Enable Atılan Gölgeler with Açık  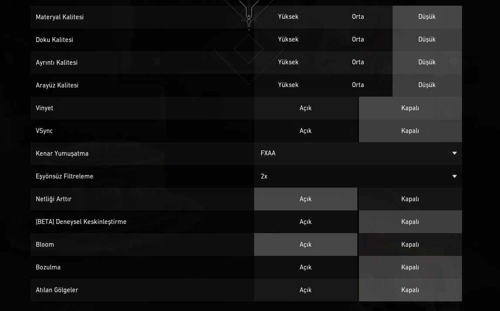point(306,290)
